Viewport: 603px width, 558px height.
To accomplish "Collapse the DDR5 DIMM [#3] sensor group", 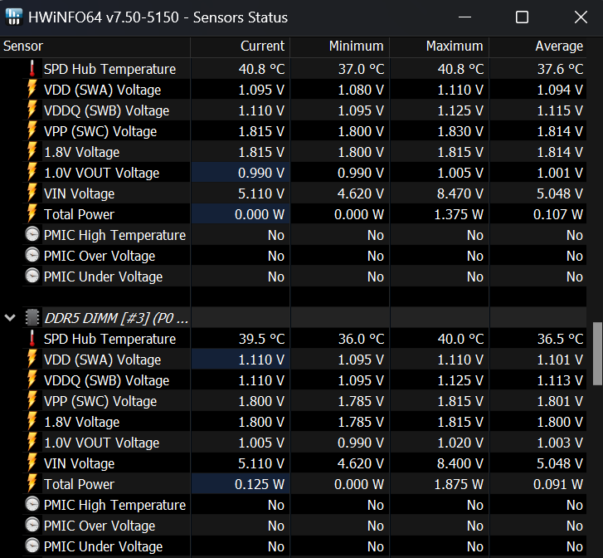I will coord(11,317).
